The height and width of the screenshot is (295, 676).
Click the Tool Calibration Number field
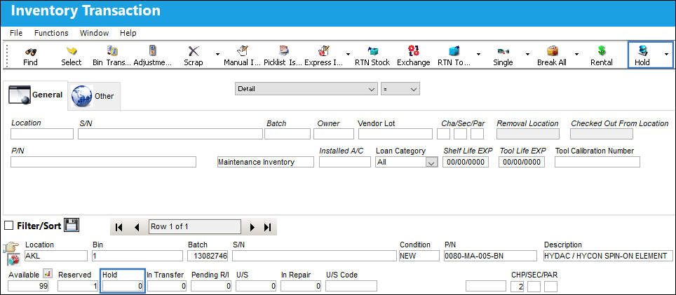click(597, 162)
